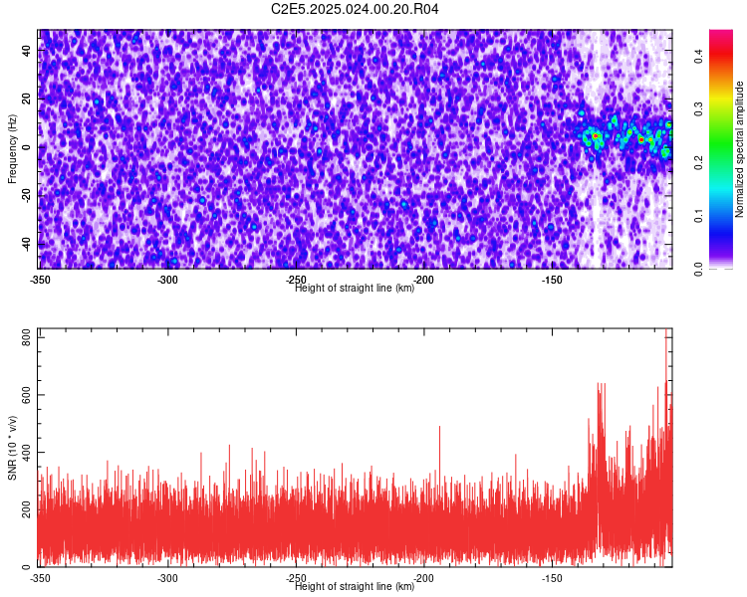Click the spectrogram x-axis tick label -150
The image size is (747, 597).
(x=552, y=280)
